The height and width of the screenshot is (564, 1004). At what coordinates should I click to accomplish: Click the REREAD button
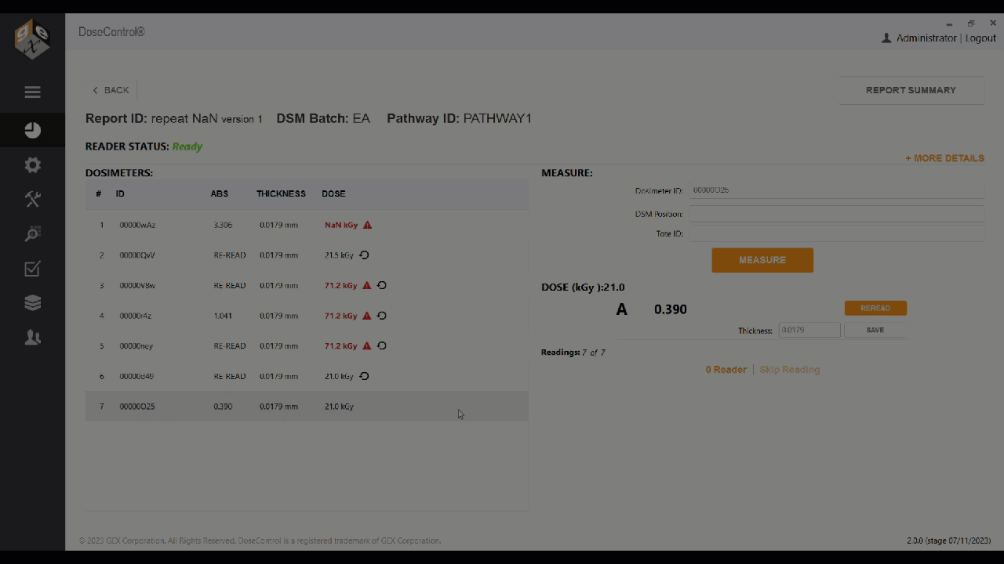pyautogui.click(x=875, y=309)
